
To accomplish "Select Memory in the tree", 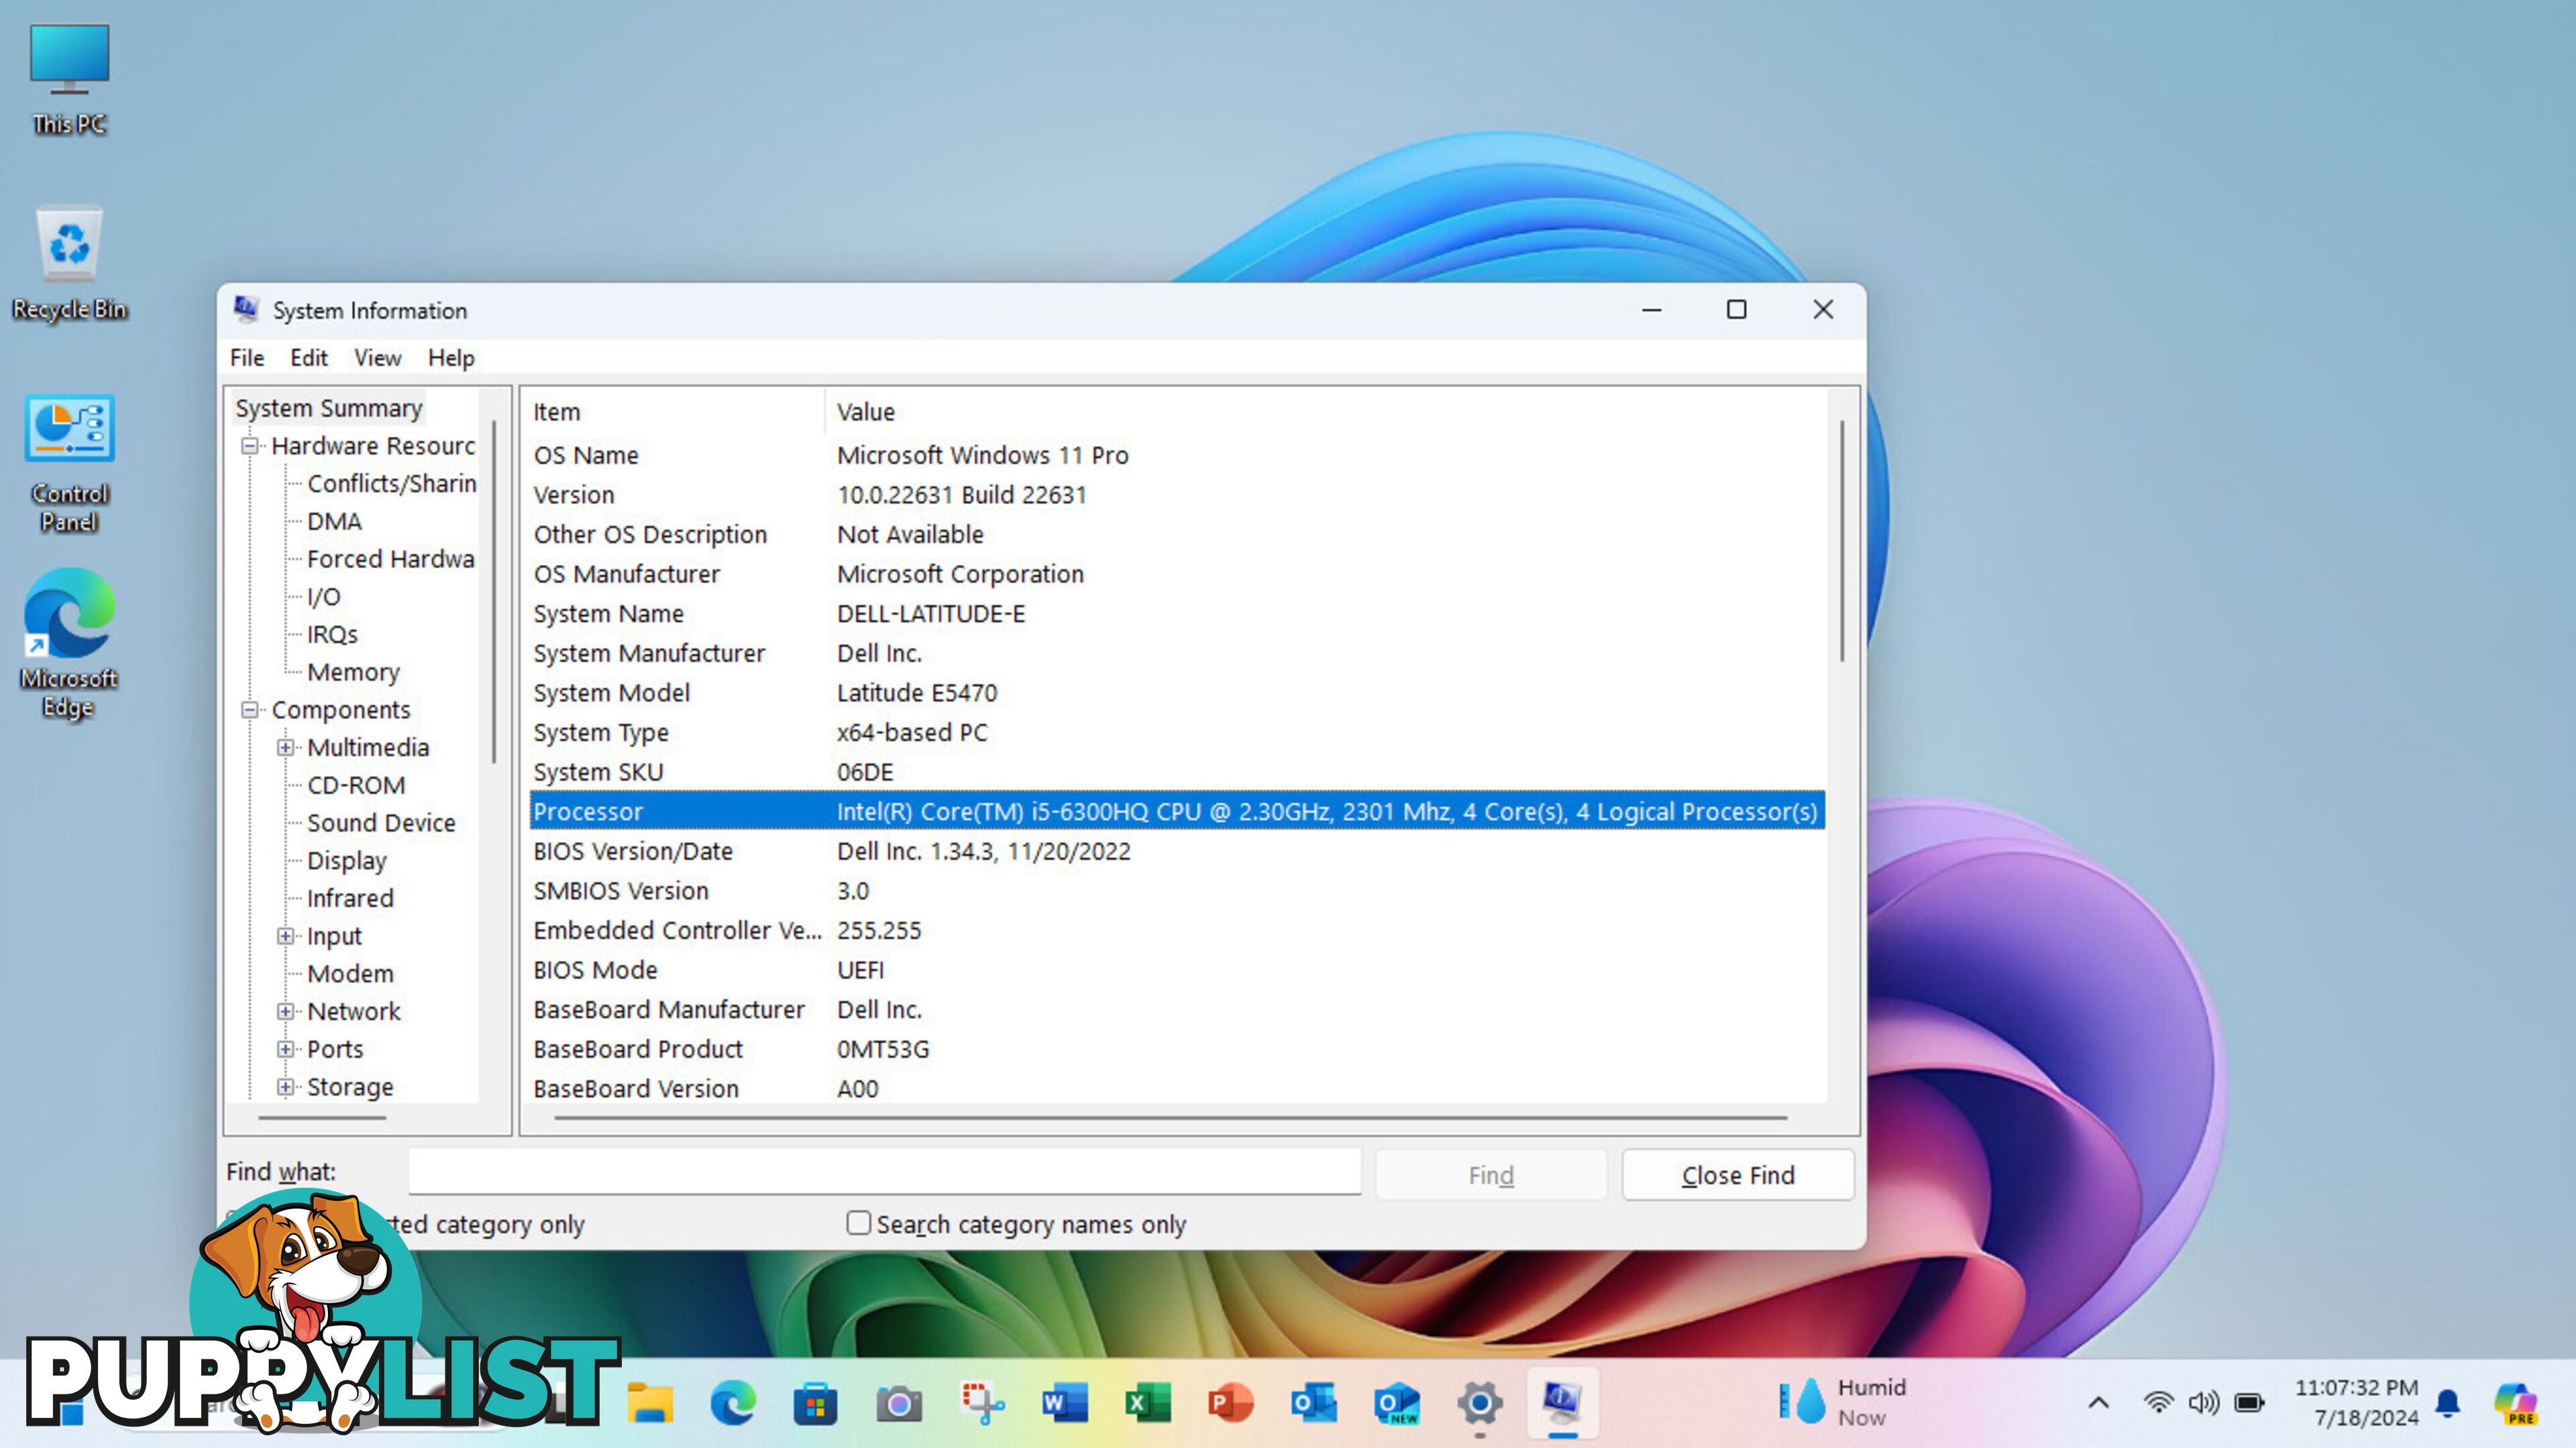I will [353, 672].
